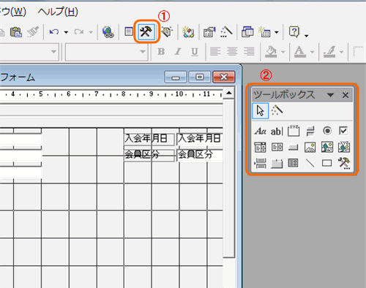The width and height of the screenshot is (366, 288).
Task: Toggle Control Wizards in the toolbox
Action: (277, 110)
